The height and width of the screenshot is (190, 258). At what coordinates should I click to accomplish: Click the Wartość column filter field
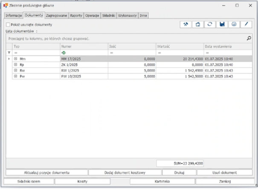click(x=180, y=53)
